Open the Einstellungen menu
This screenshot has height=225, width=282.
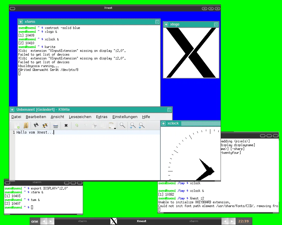point(125,117)
